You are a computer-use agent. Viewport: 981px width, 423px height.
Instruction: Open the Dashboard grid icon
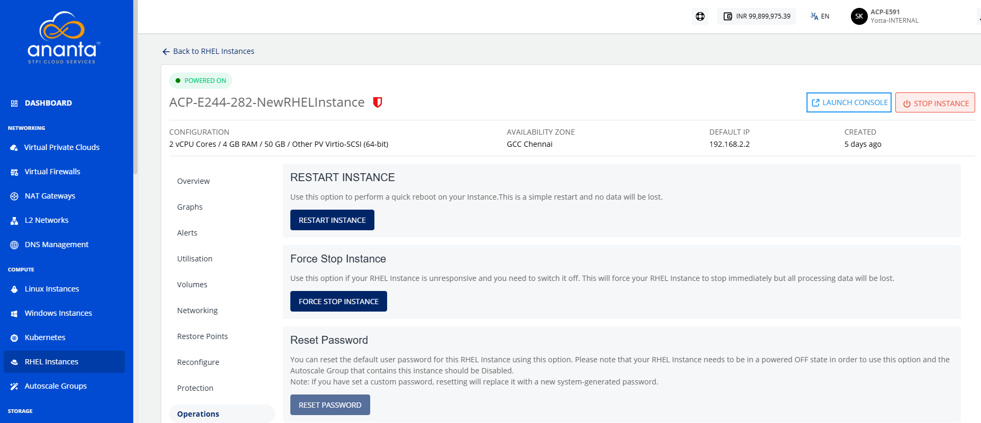14,104
